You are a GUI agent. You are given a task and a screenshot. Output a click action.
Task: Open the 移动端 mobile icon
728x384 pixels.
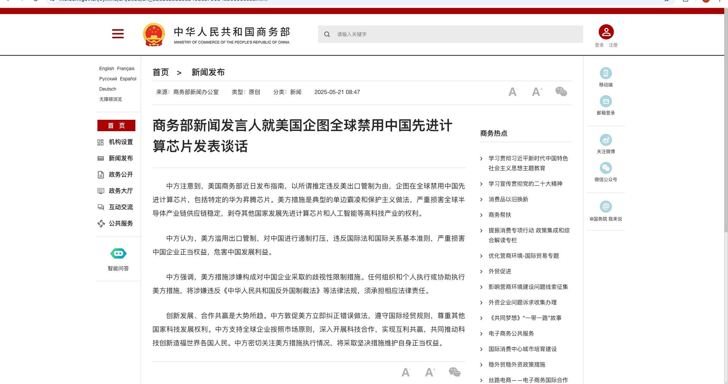(x=606, y=73)
